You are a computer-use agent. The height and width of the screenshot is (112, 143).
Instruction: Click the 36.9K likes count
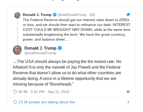point(23,92)
